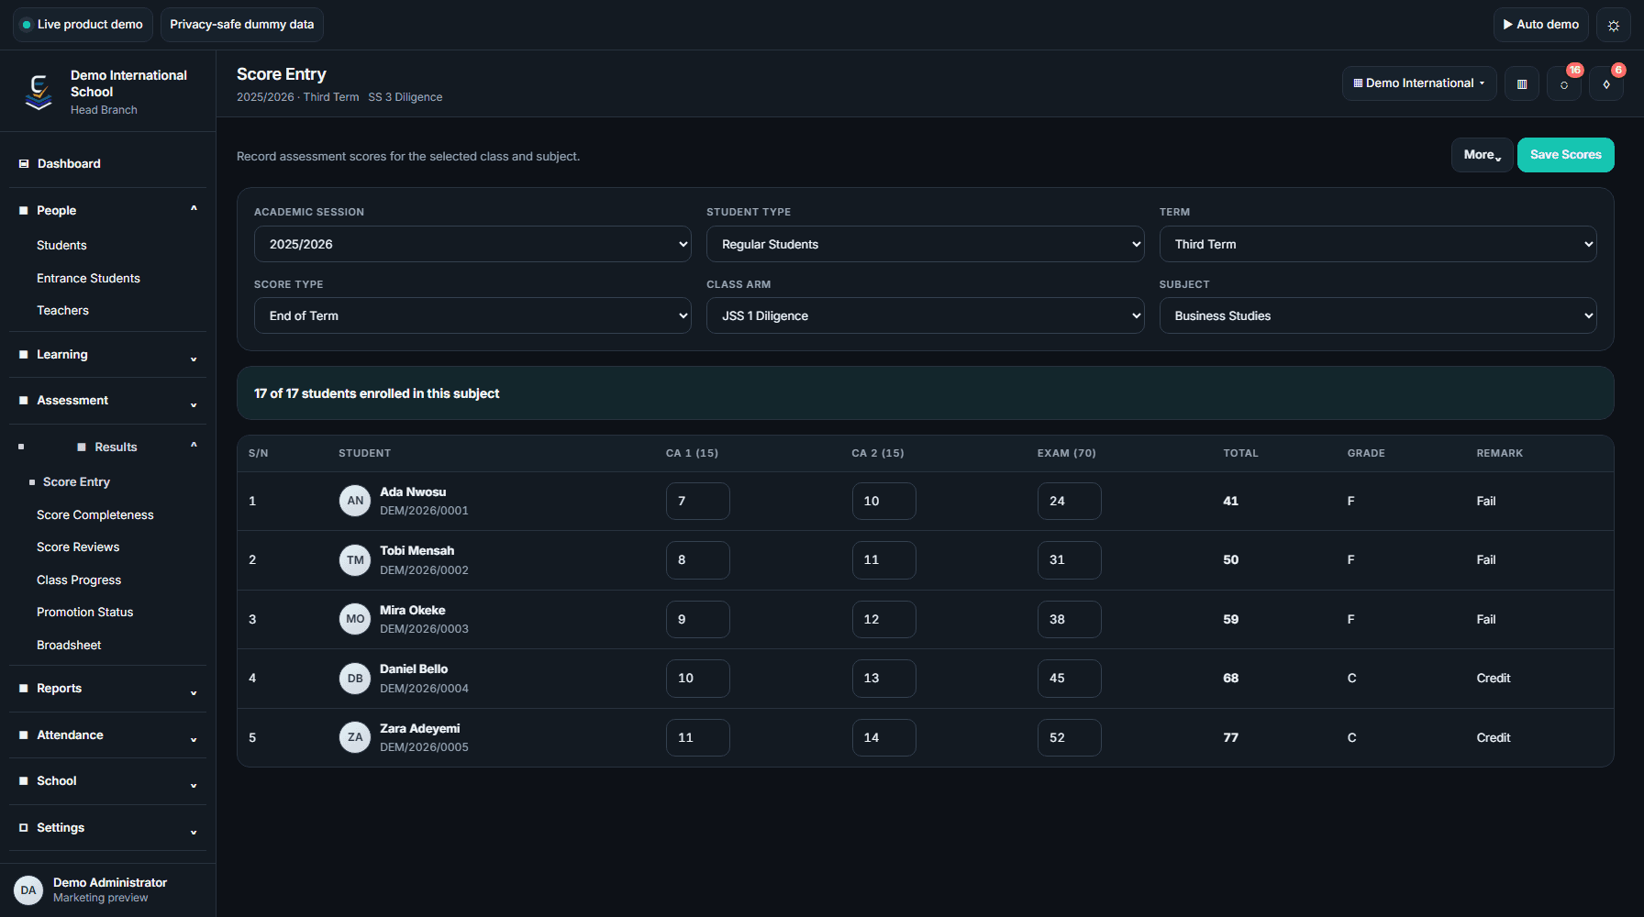Click the DA Demo Administrator avatar

point(28,890)
